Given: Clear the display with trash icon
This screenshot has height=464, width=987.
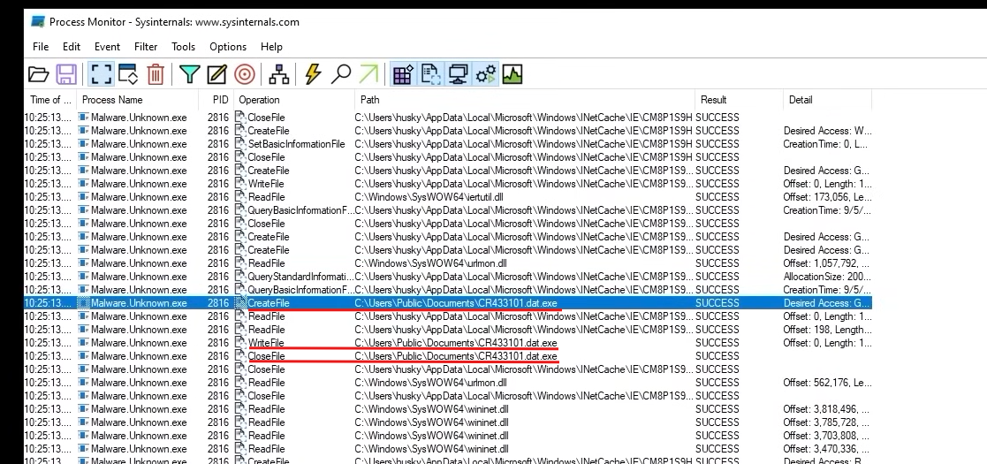Looking at the screenshot, I should click(x=155, y=74).
